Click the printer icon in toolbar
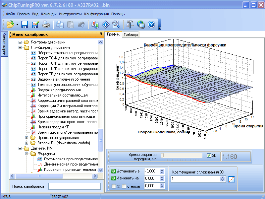Screen dimensions: 265x199 coord(46,24)
